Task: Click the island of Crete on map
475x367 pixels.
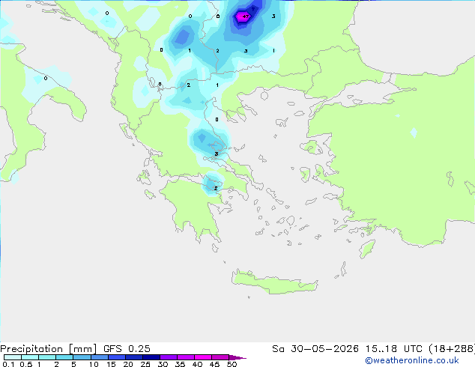Action: [274, 282]
